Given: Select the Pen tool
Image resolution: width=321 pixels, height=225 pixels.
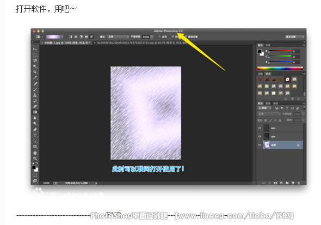Looking at the screenshot, I should [x=35, y=130].
